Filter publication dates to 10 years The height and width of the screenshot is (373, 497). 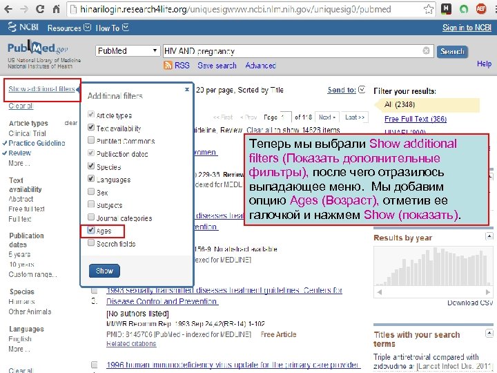tap(21, 264)
